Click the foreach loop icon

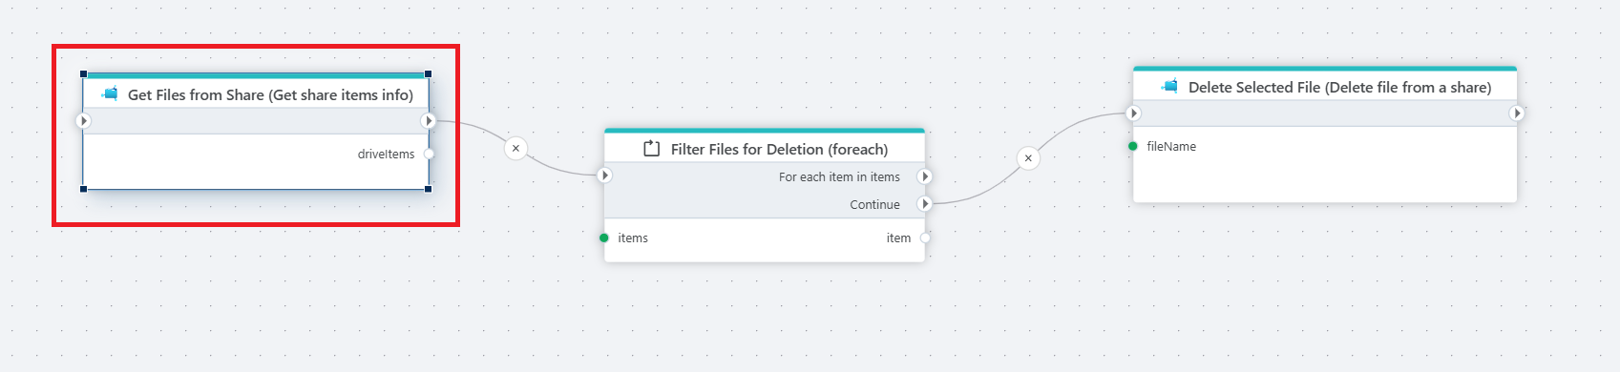click(x=652, y=149)
